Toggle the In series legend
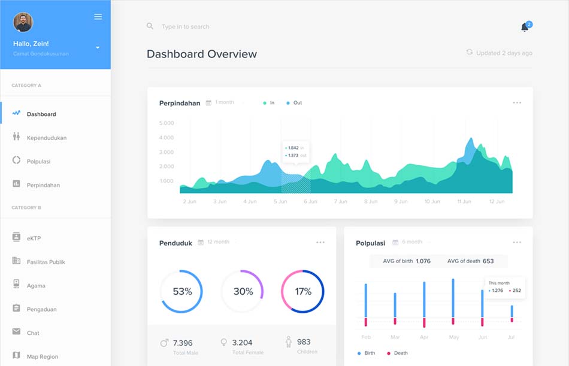This screenshot has height=366, width=569. pos(269,103)
